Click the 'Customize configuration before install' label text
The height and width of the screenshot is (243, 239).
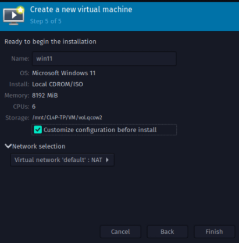(100, 130)
